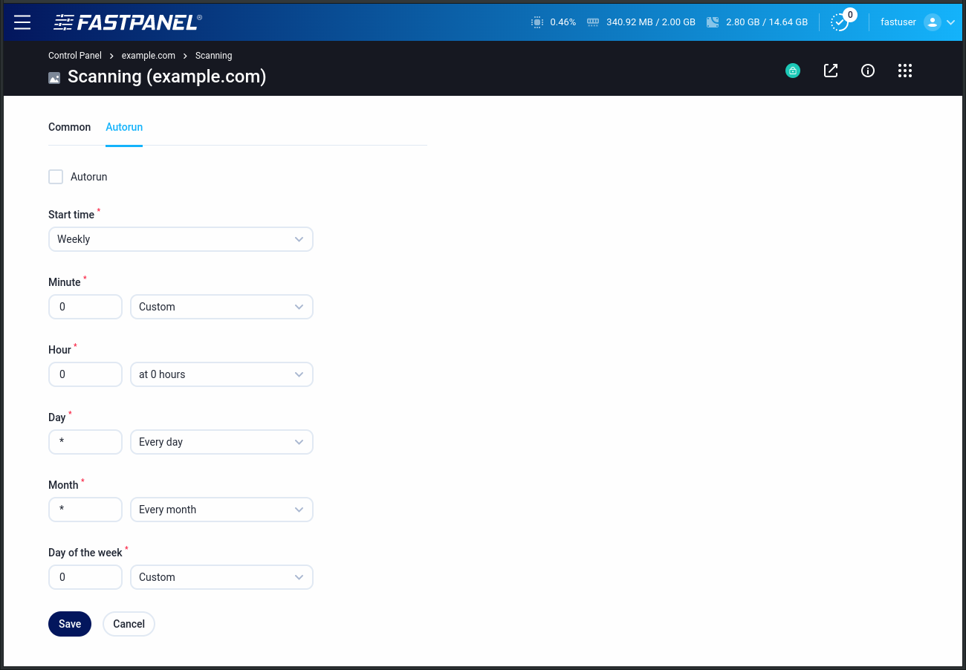Click the Month value input field
Image resolution: width=966 pixels, height=670 pixels.
[85, 510]
